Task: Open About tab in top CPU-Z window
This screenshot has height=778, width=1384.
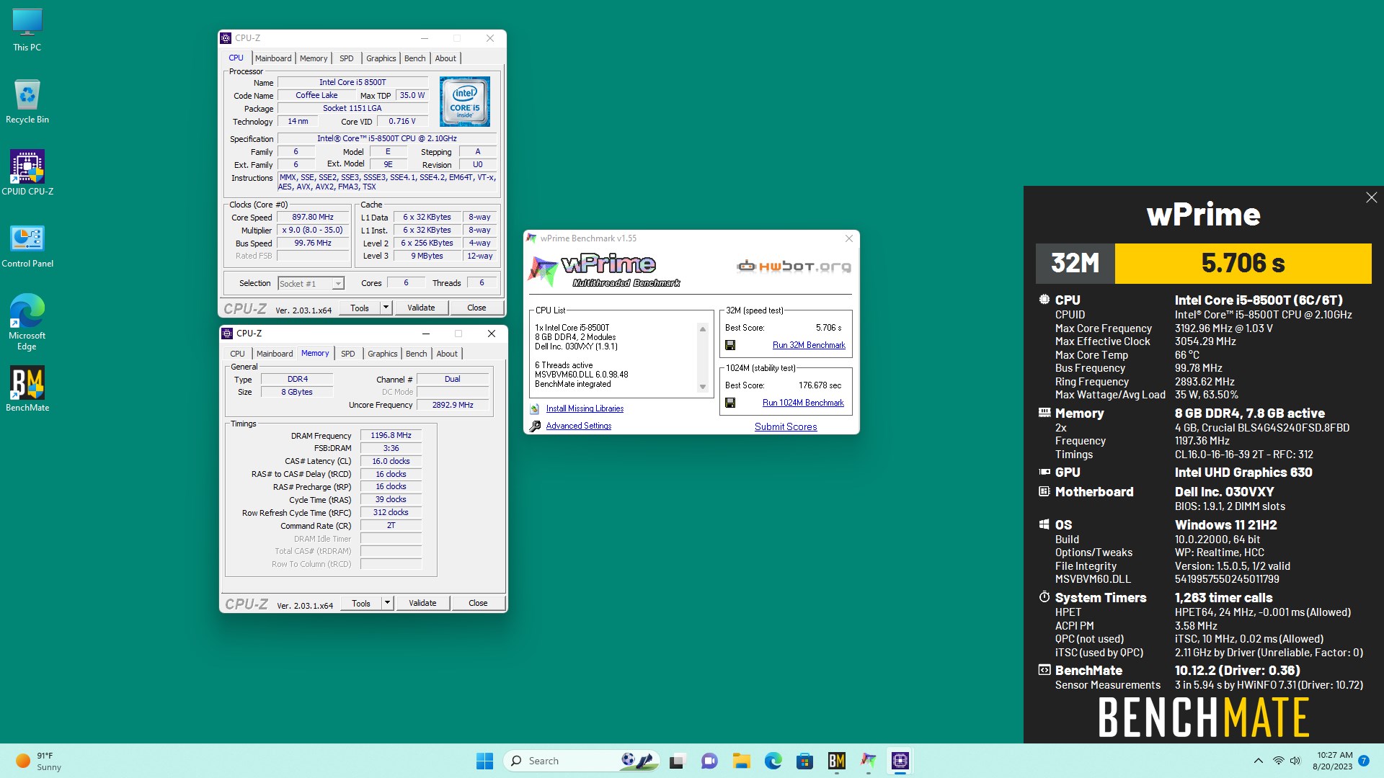Action: pos(445,58)
